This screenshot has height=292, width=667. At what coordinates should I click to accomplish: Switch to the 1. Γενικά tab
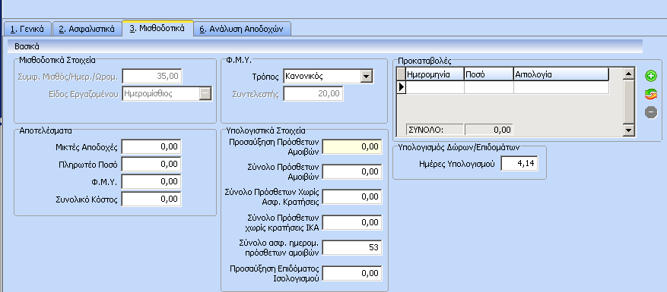point(27,29)
